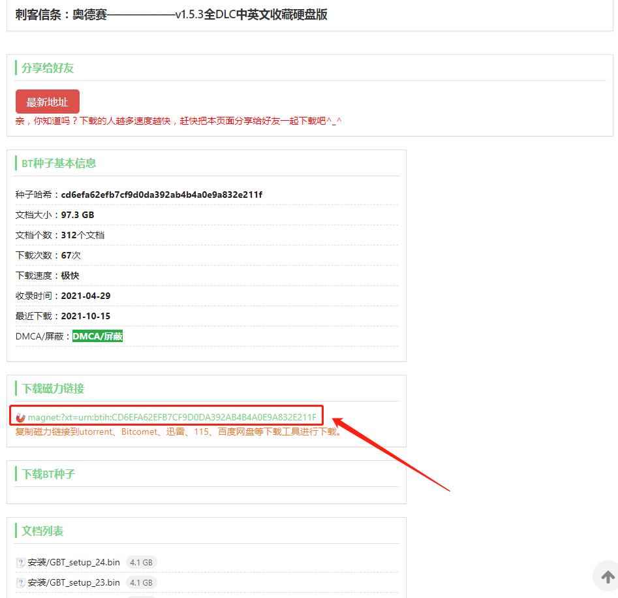Click the orange hint text 复制磁力链接到utorrent

(179, 432)
